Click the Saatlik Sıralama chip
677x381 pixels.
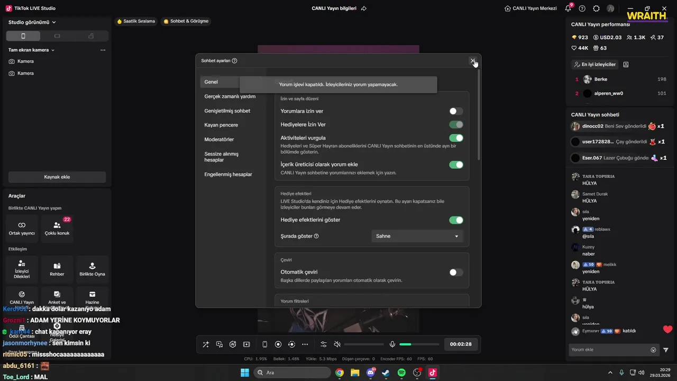coord(136,21)
